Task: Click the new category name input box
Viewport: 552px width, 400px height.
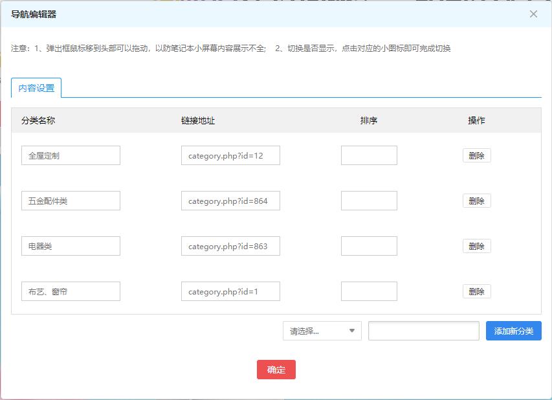Action: [x=423, y=331]
